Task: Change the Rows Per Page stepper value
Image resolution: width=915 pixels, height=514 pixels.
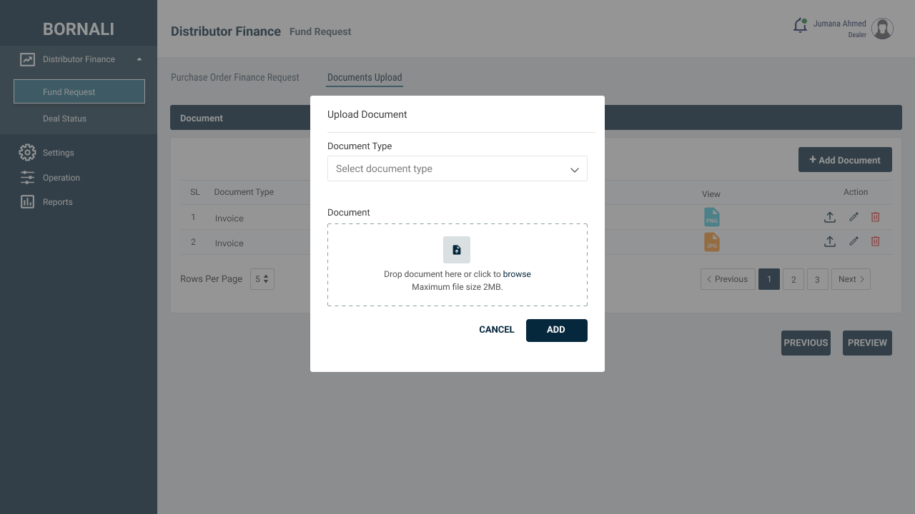Action: click(262, 279)
